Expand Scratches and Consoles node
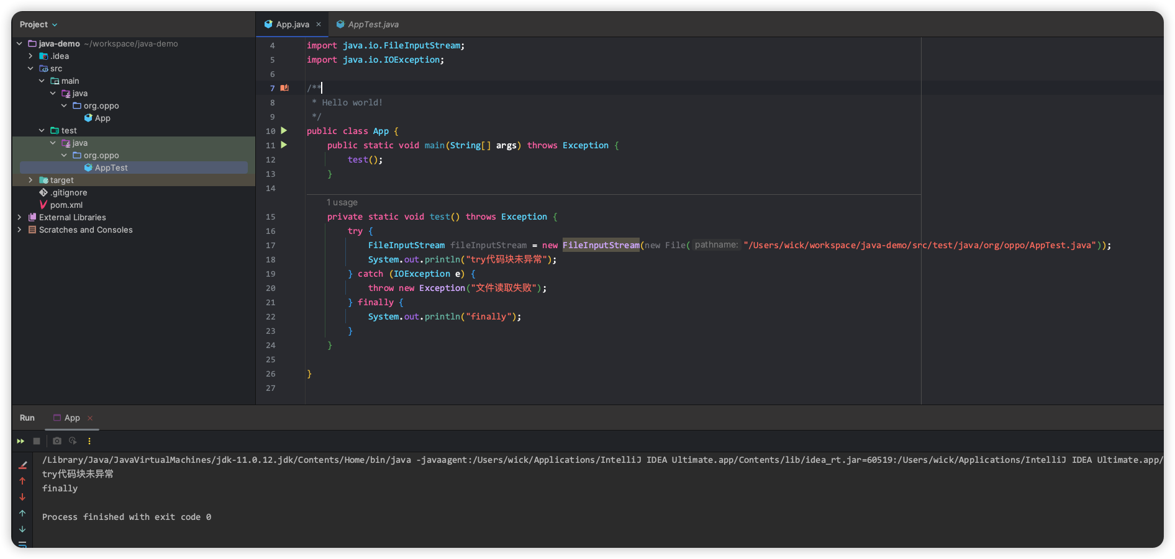The height and width of the screenshot is (559, 1175). pyautogui.click(x=19, y=230)
